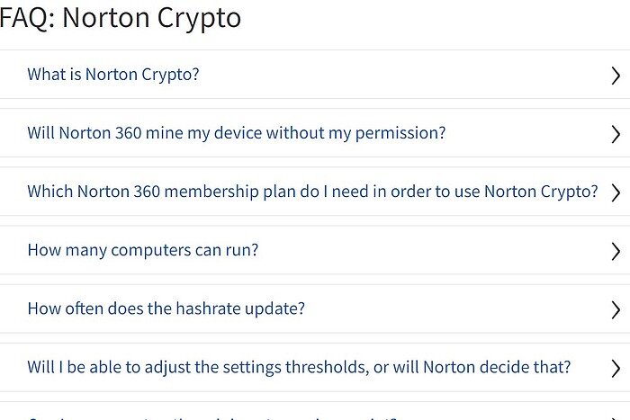Open 'Which Norton 360 membership plan' question text
Image resolution: width=630 pixels, height=420 pixels.
[x=312, y=192]
